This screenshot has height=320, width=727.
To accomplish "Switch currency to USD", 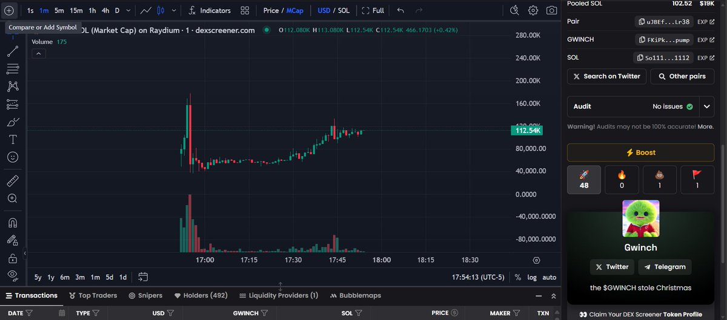I will tap(324, 10).
